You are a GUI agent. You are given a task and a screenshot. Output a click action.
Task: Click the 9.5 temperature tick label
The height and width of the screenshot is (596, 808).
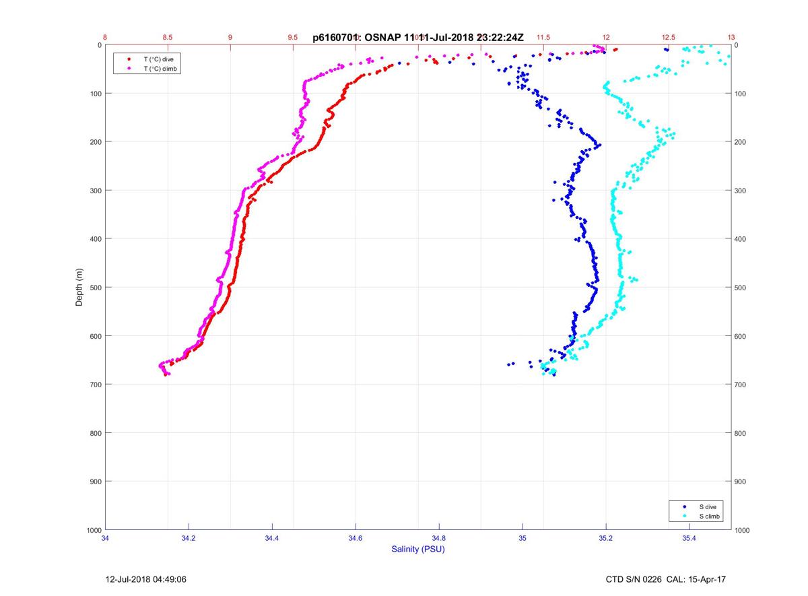[293, 38]
